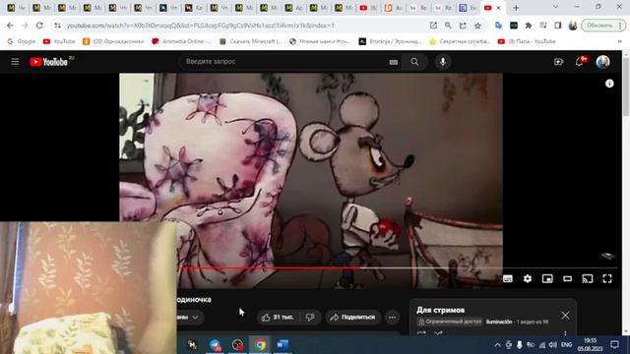Switch to miniplayer mode
This screenshot has height=354, width=630.
point(547,278)
